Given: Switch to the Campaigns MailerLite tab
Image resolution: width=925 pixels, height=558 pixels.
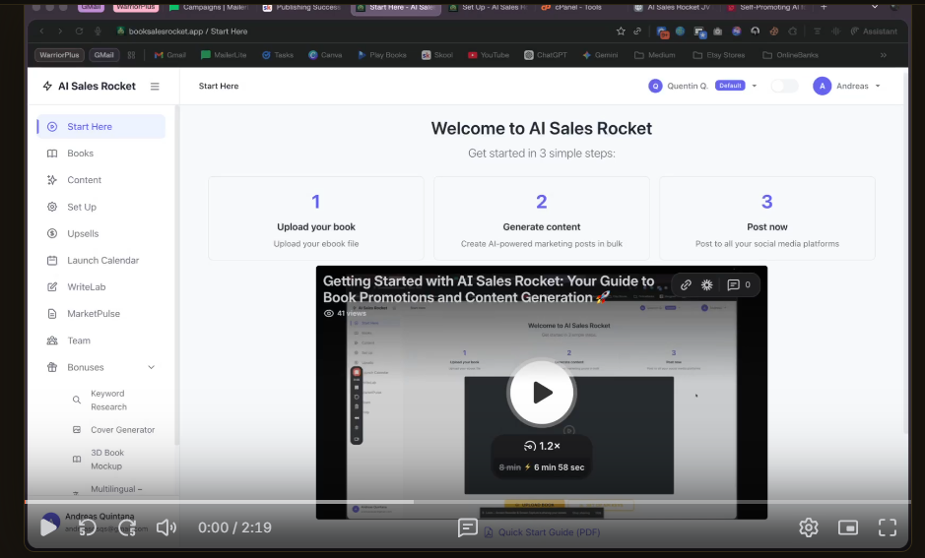Looking at the screenshot, I should tap(208, 7).
